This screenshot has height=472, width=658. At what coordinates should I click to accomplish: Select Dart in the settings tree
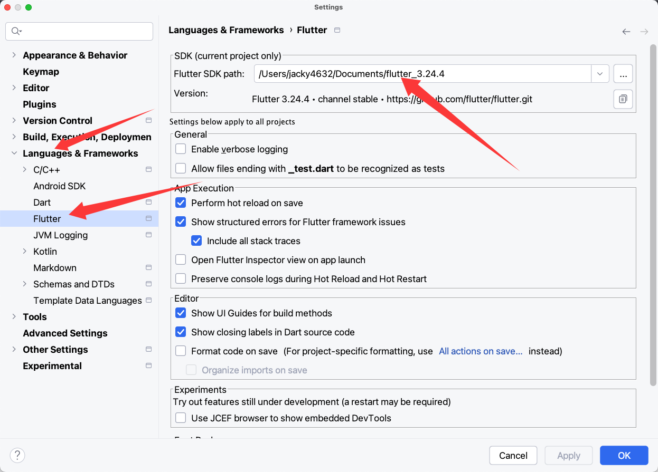(42, 203)
